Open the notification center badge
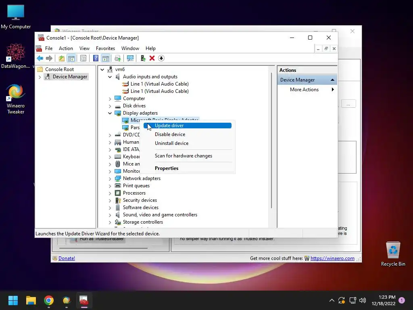The image size is (413, 310). click(402, 300)
